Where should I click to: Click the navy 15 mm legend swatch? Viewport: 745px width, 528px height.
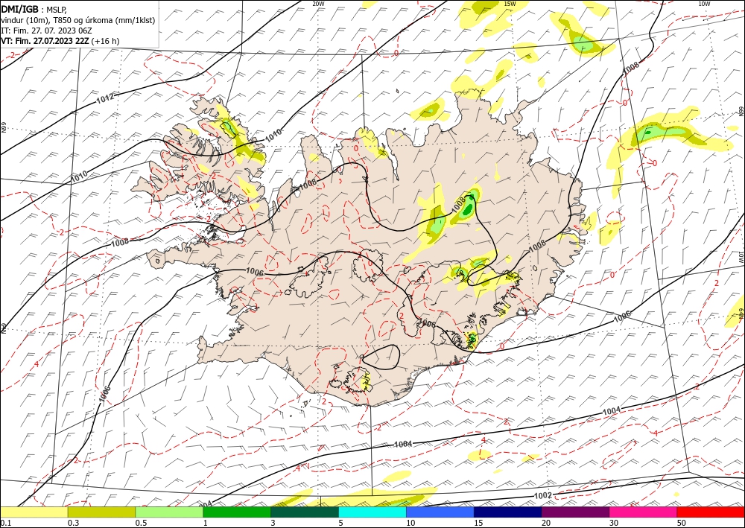coord(508,512)
